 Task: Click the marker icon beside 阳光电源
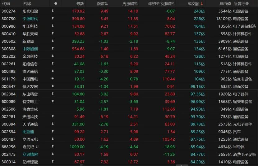[x=53, y=11]
